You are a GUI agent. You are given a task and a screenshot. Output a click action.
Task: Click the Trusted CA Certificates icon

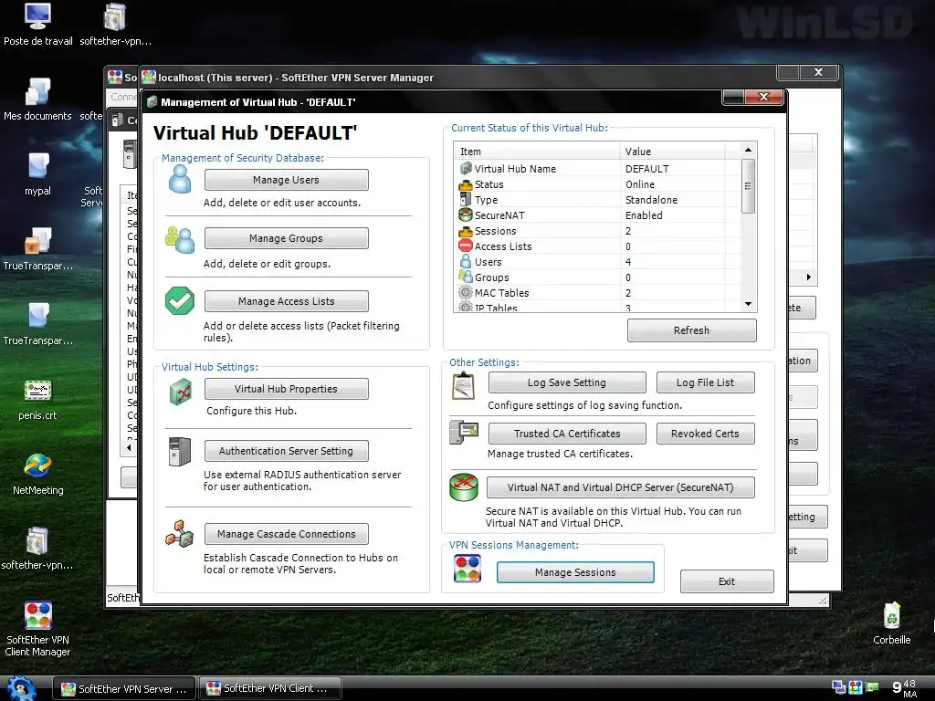pyautogui.click(x=464, y=432)
